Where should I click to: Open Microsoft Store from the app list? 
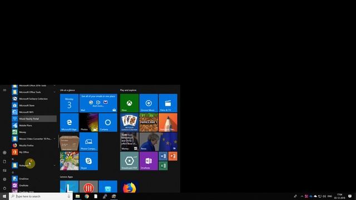[34, 106]
